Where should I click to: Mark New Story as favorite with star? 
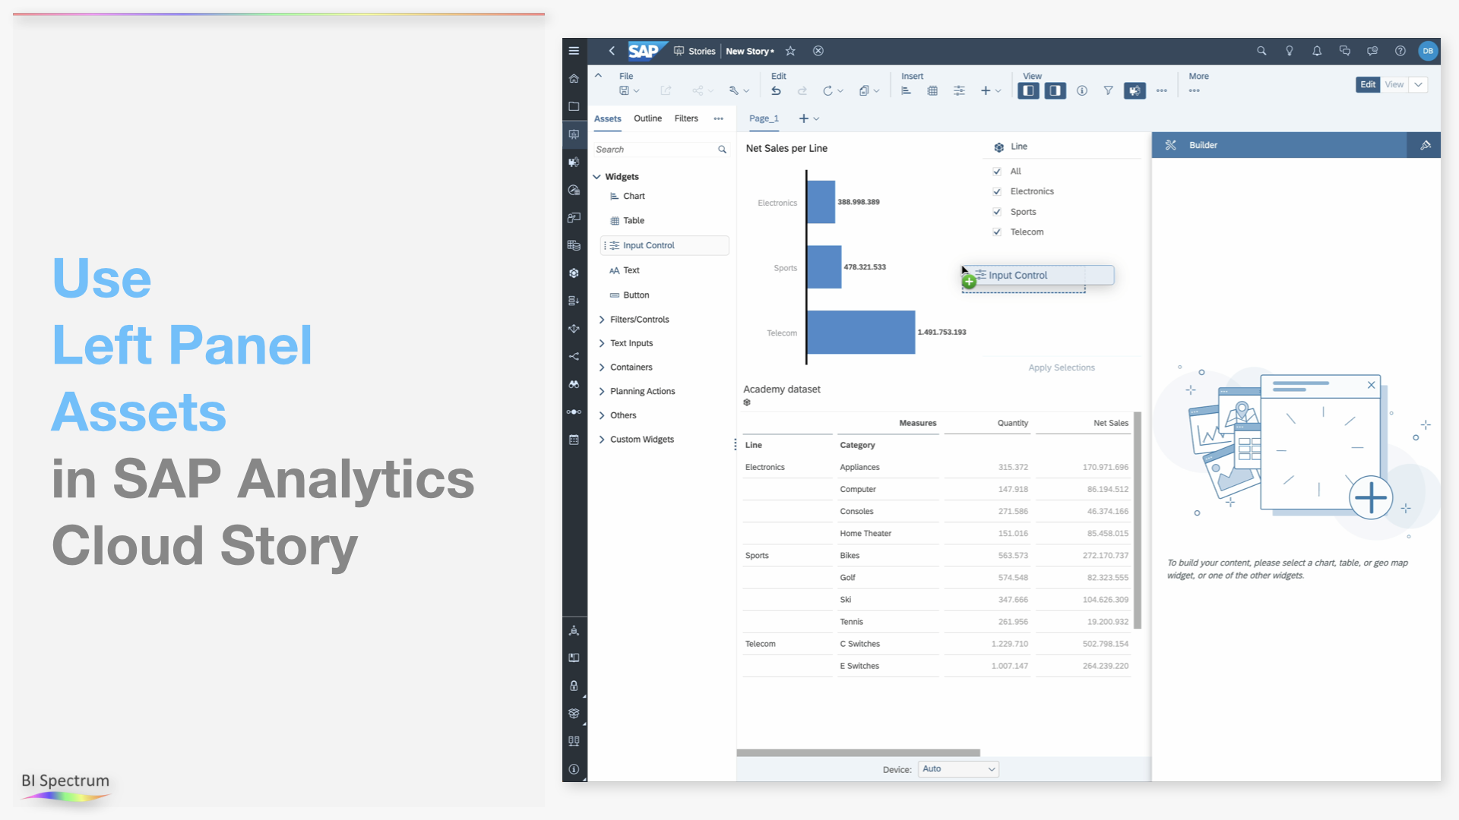[x=790, y=51]
